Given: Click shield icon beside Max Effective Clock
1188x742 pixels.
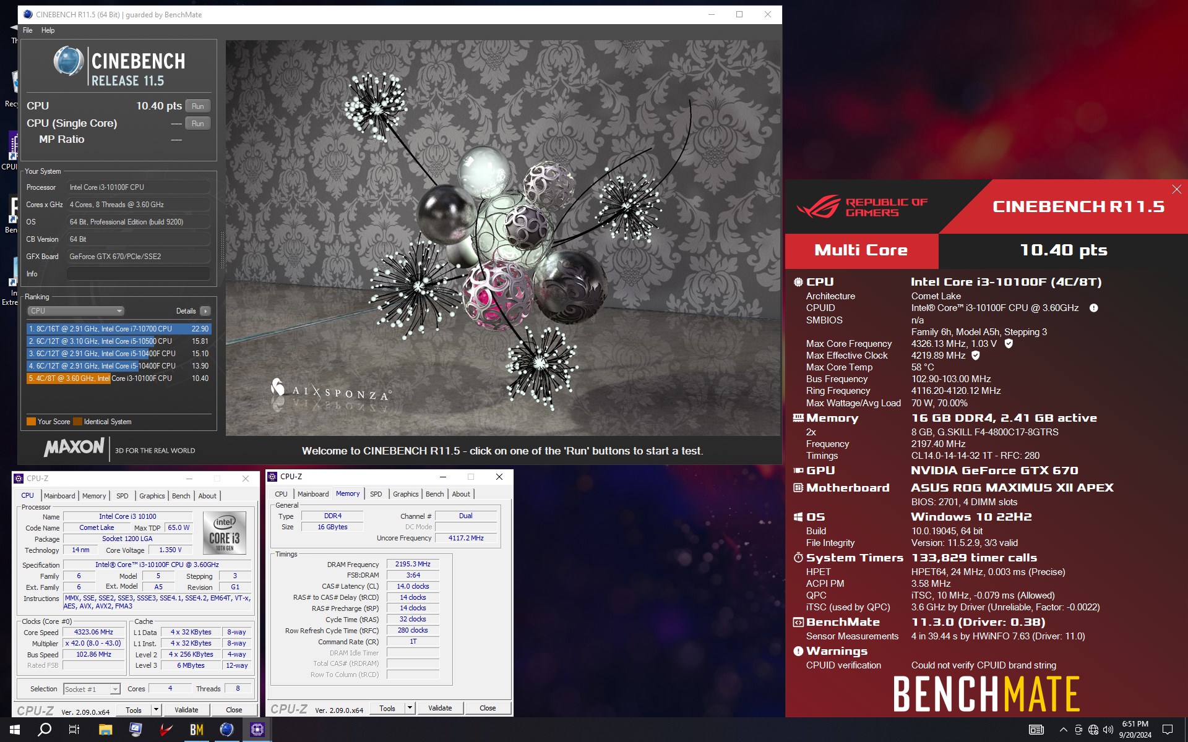Looking at the screenshot, I should pos(976,356).
